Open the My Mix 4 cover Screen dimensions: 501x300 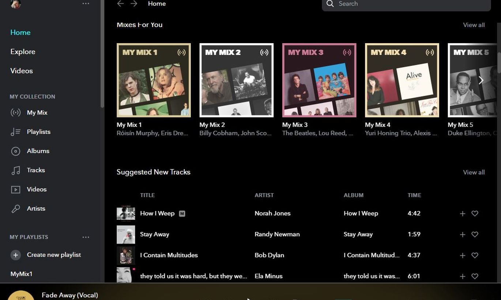tap(402, 80)
